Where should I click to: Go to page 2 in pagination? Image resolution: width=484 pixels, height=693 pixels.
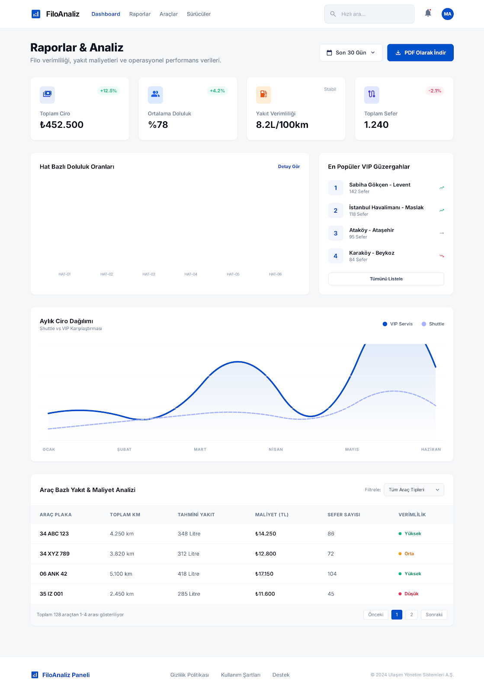411,615
